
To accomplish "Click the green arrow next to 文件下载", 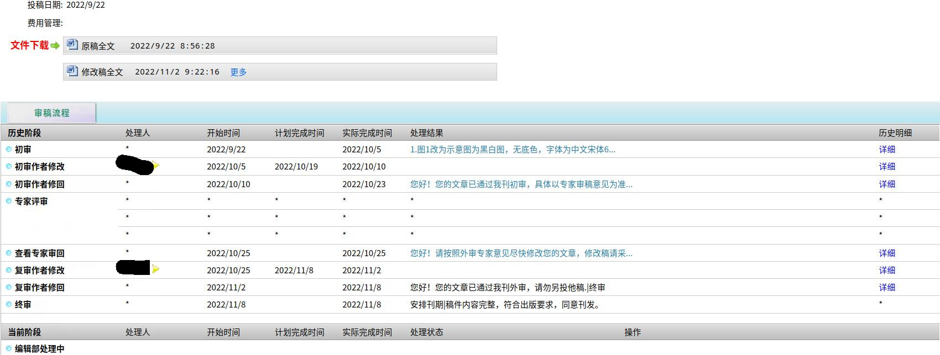I will pyautogui.click(x=55, y=46).
